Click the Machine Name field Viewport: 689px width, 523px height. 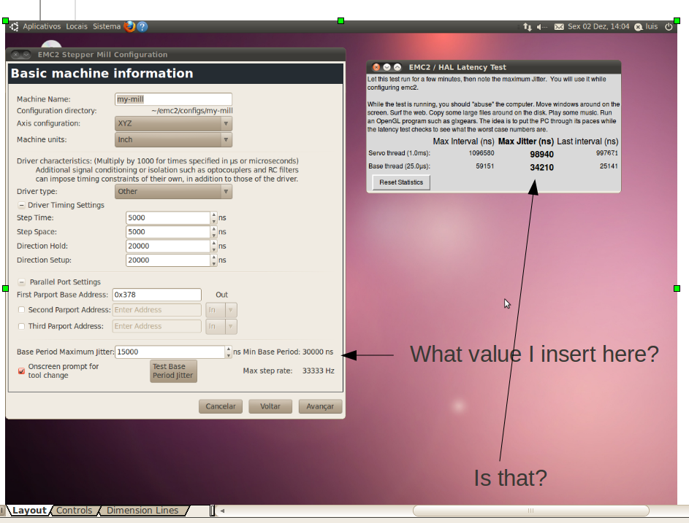coord(173,99)
